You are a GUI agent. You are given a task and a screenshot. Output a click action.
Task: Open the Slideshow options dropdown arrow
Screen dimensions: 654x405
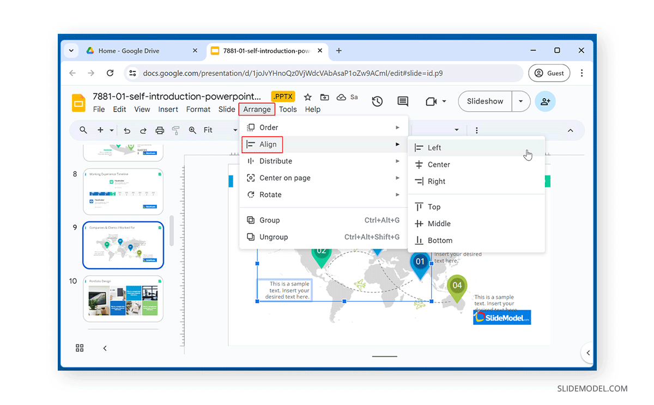pos(521,101)
